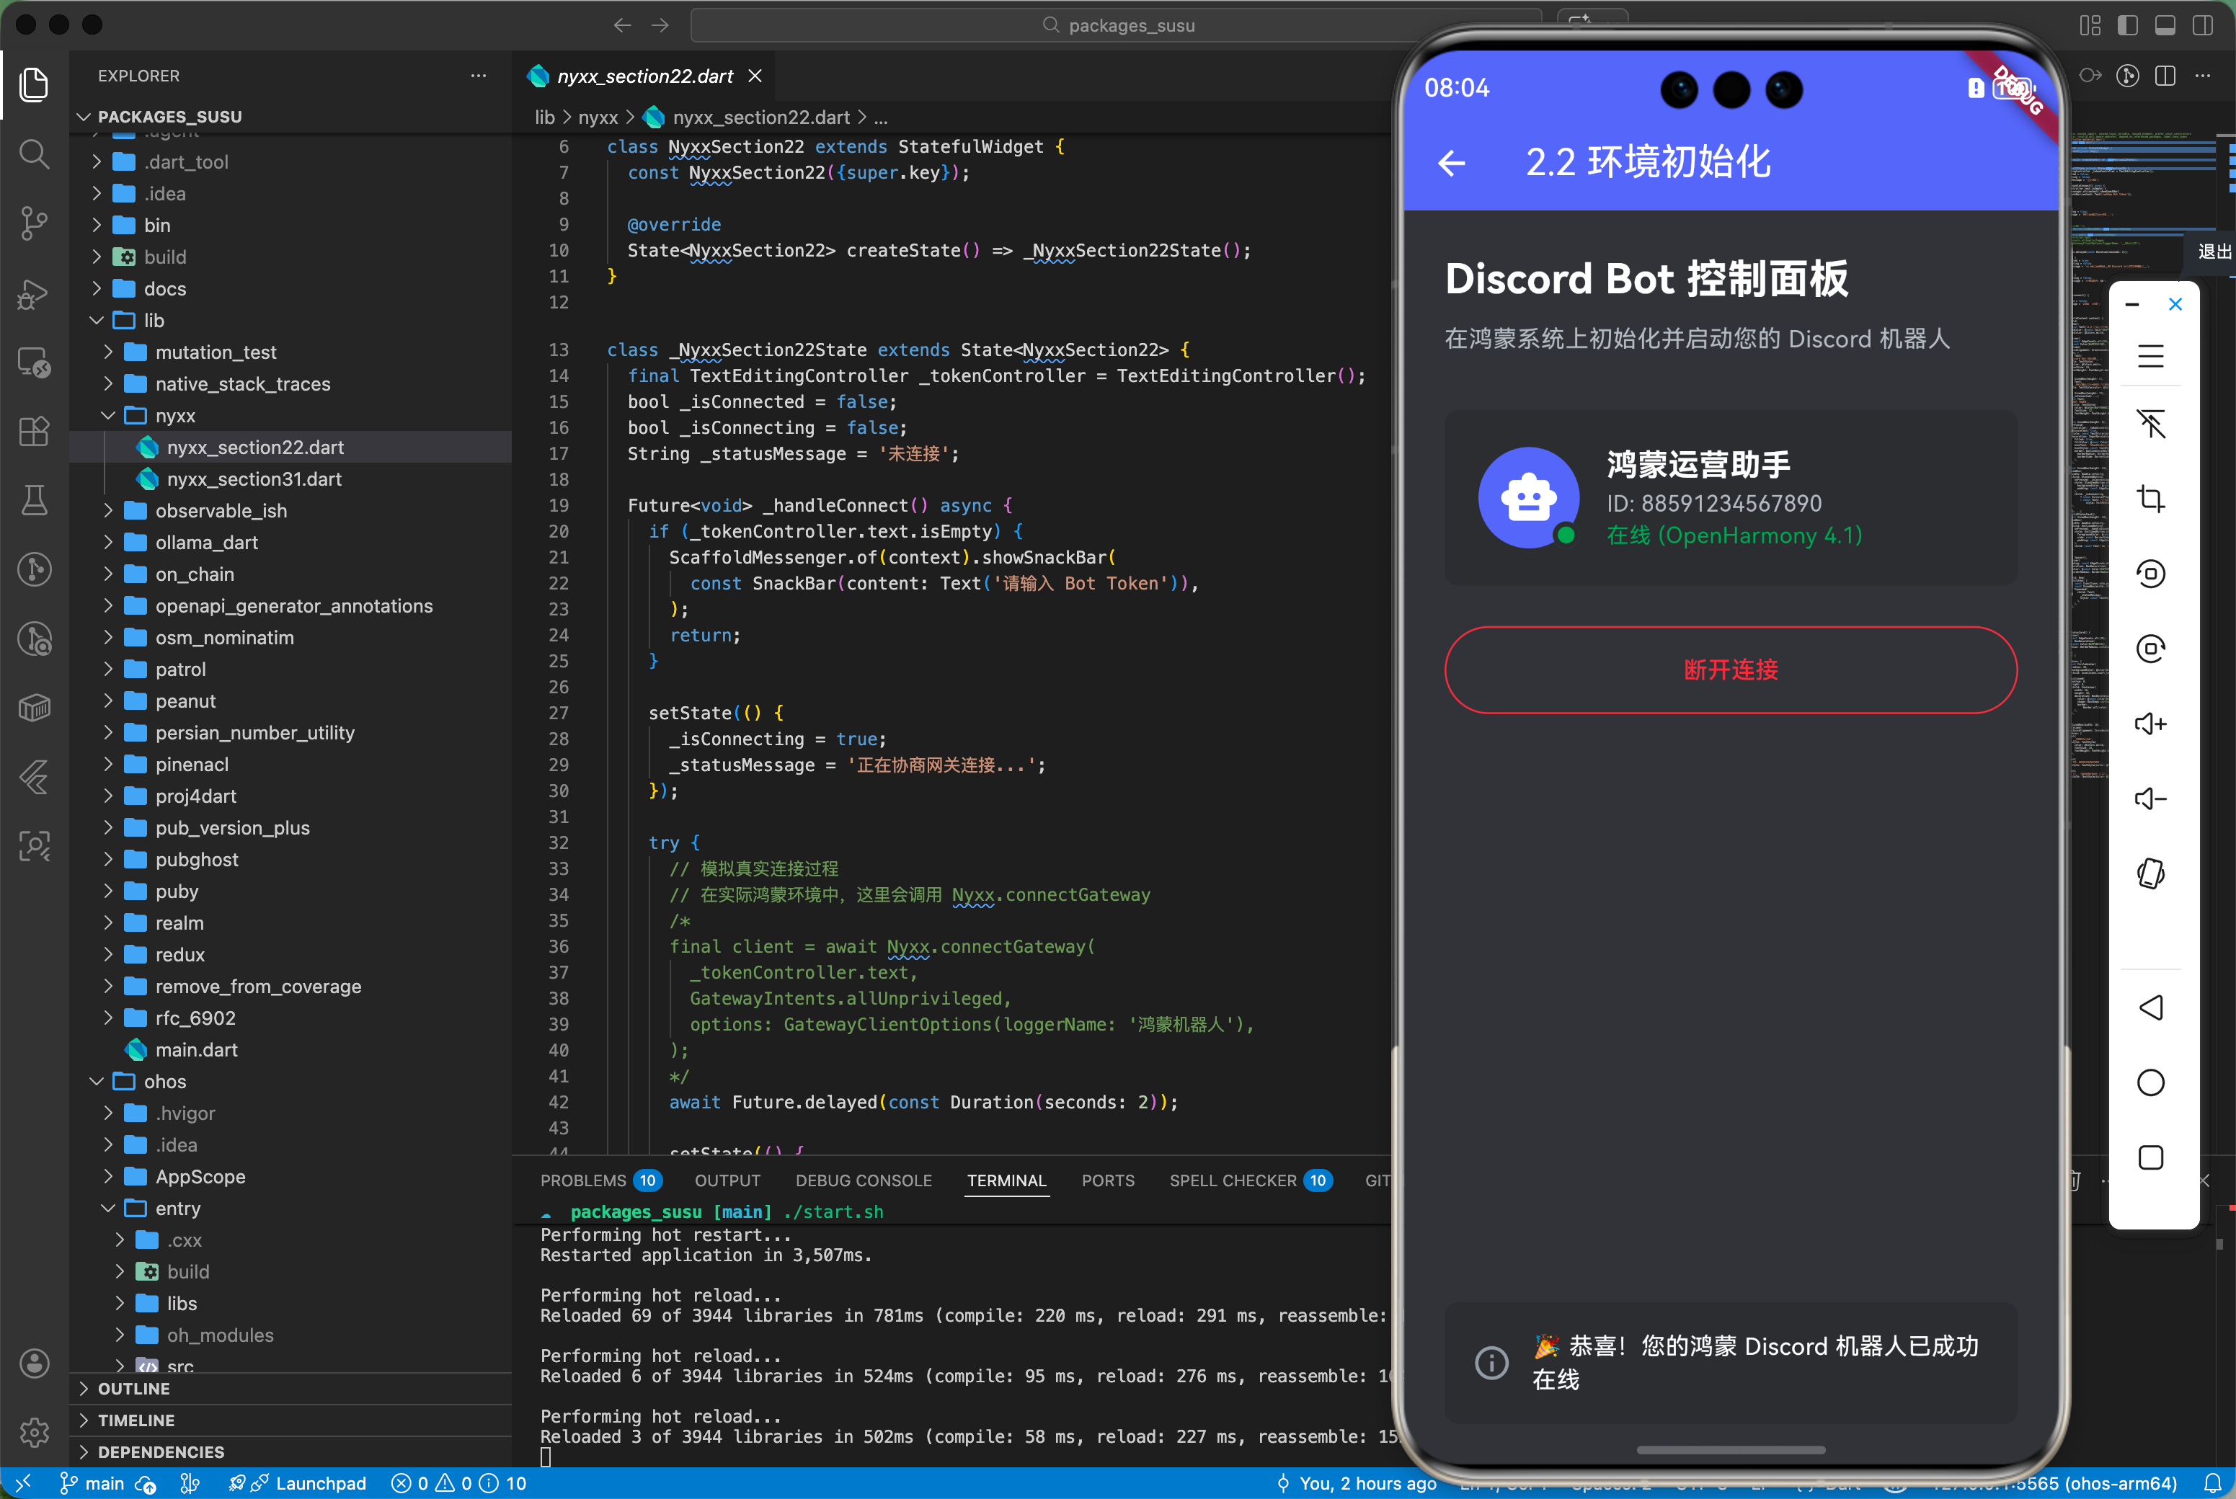Open customize layout icon in title bar

click(2090, 25)
